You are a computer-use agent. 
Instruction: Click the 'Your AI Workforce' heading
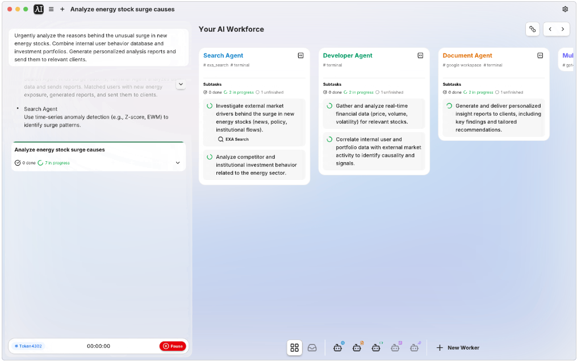(231, 29)
